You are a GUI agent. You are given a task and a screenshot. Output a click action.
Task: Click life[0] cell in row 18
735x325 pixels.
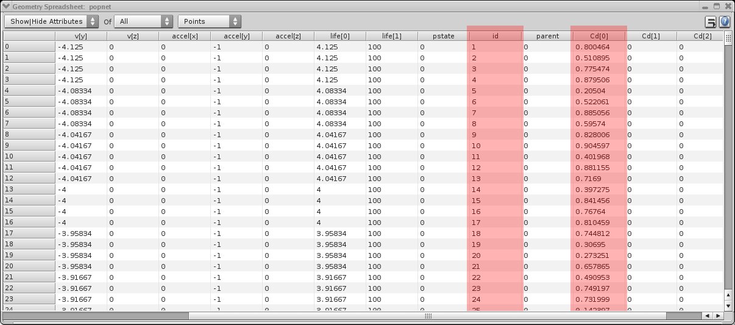(340, 244)
